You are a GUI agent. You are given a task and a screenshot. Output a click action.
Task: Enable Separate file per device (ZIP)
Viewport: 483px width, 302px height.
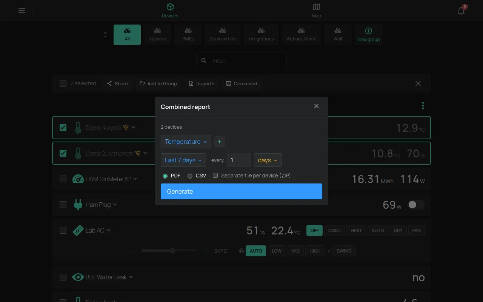(215, 176)
